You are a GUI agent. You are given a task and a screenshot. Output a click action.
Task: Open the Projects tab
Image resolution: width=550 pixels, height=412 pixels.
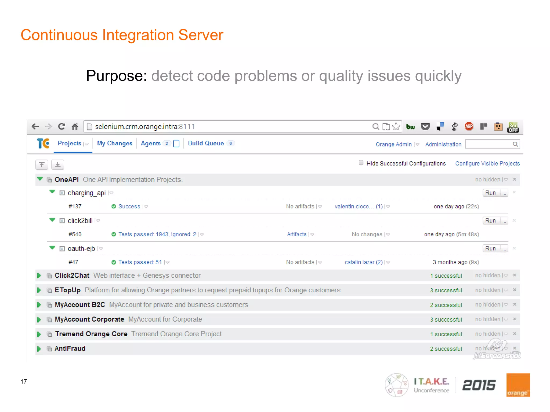click(x=70, y=143)
